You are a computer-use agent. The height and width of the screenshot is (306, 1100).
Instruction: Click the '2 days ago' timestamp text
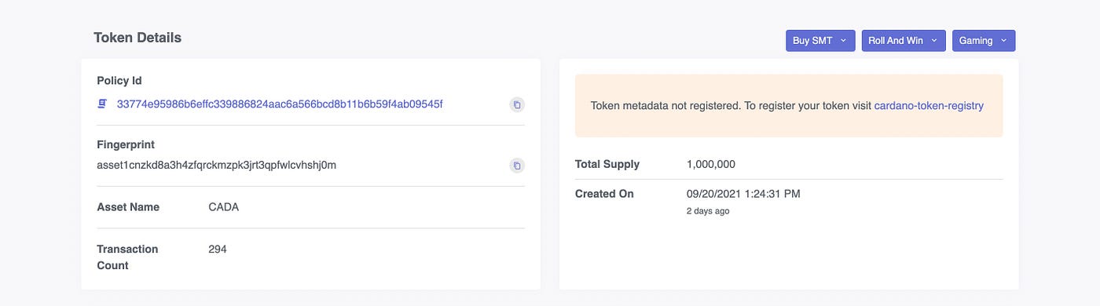click(708, 211)
